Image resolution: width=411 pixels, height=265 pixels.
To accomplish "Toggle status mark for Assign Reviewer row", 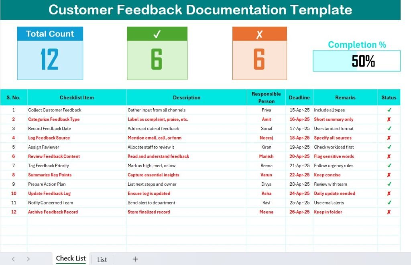I will pyautogui.click(x=389, y=147).
